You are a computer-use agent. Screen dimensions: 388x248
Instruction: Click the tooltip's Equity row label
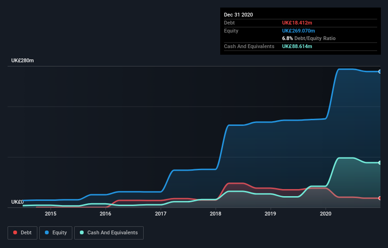click(x=231, y=31)
